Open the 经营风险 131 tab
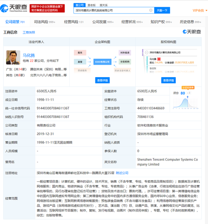 coord(74,22)
